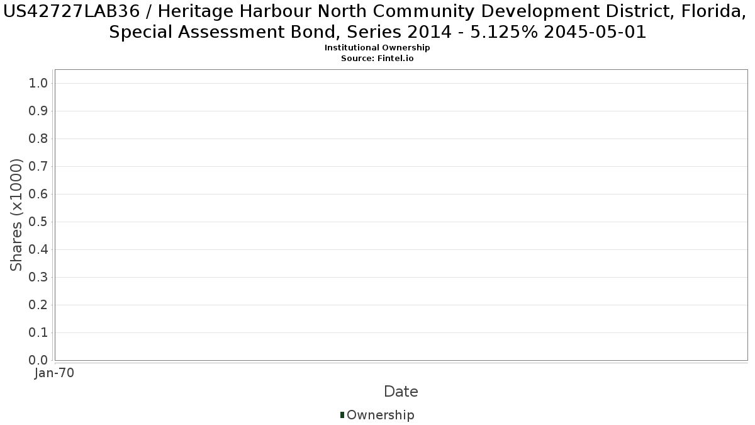Click the 0.9 y-axis tick label
Viewport: 755px width, 425px height.
tap(39, 111)
